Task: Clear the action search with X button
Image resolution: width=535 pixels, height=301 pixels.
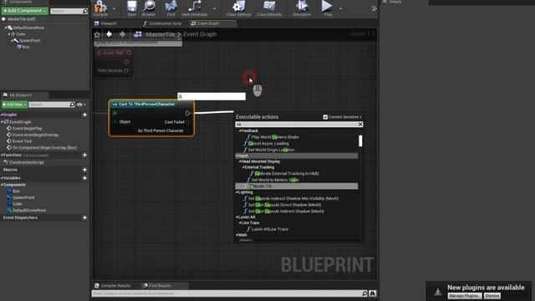Action: point(360,125)
